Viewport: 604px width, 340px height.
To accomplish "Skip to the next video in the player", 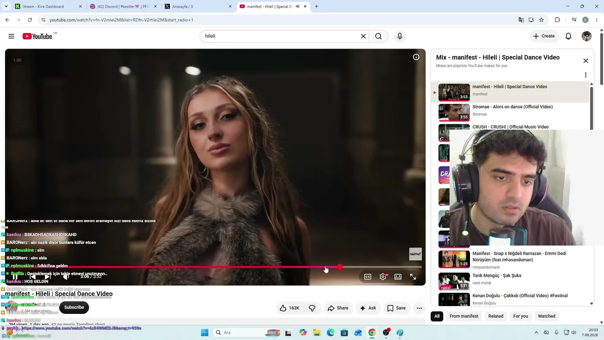I will pos(47,277).
